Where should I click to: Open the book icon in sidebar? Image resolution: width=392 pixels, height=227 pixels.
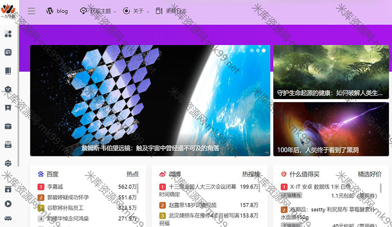(x=8, y=71)
